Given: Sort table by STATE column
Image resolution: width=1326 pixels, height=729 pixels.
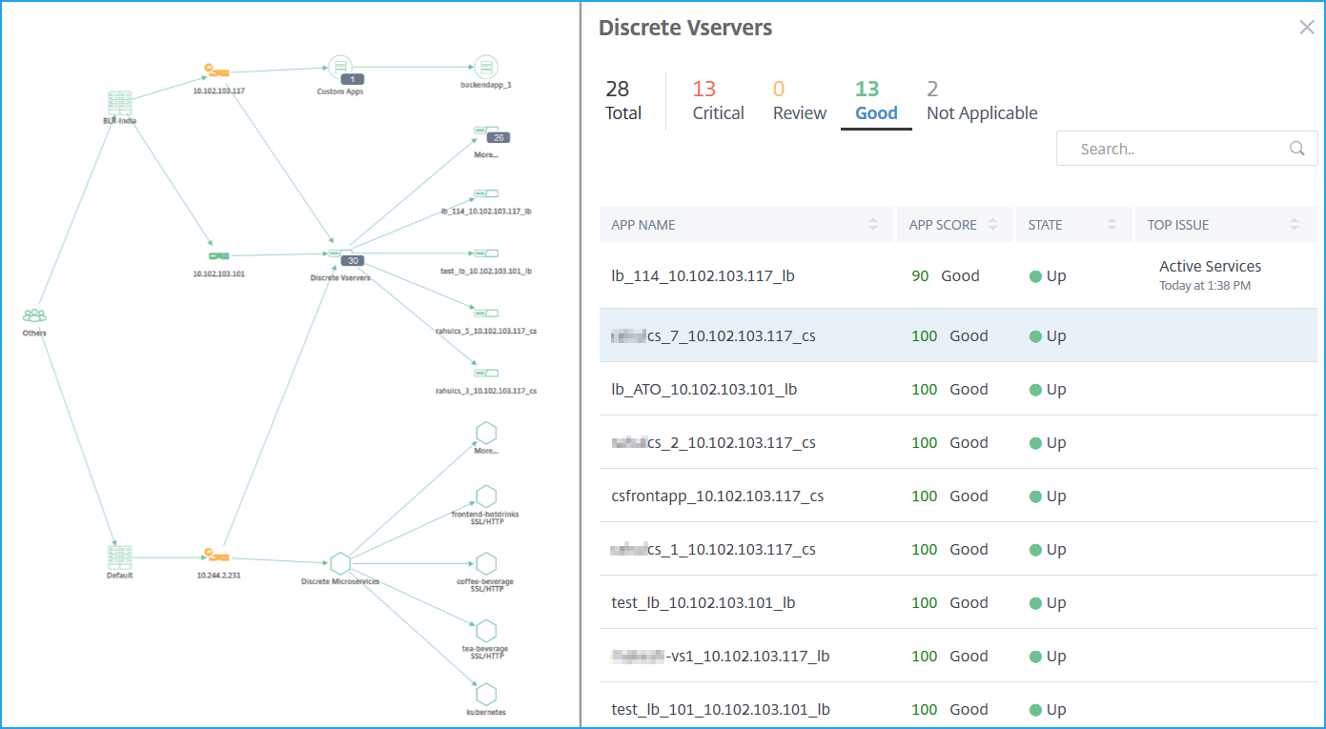Looking at the screenshot, I should (x=1112, y=225).
